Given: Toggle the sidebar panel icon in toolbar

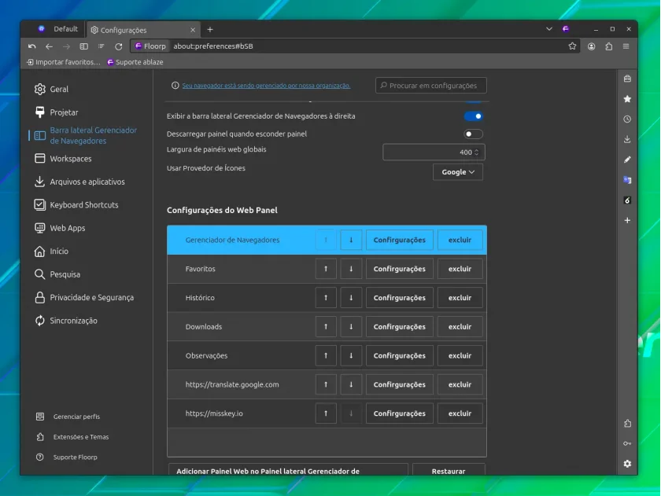Looking at the screenshot, I should 84,46.
